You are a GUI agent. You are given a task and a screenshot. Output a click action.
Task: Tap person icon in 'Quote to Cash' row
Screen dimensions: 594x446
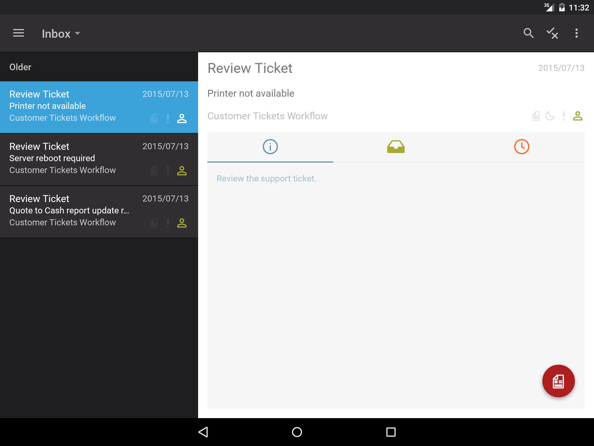182,223
